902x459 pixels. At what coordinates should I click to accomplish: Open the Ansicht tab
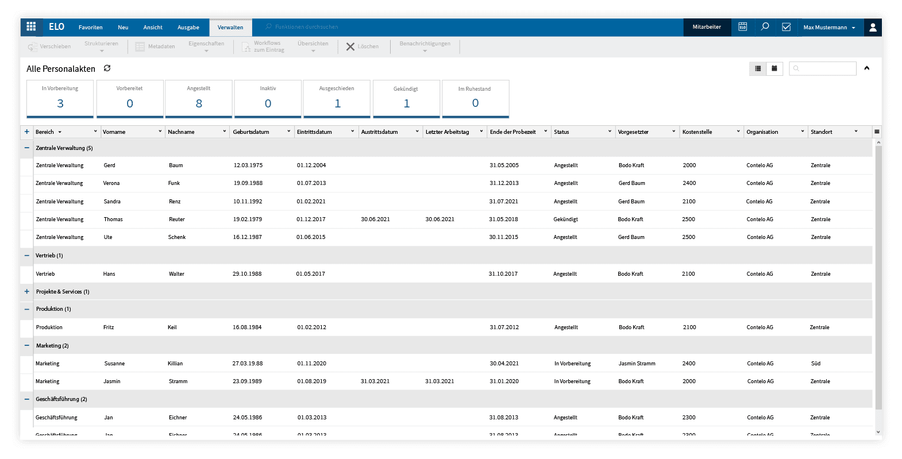[153, 27]
